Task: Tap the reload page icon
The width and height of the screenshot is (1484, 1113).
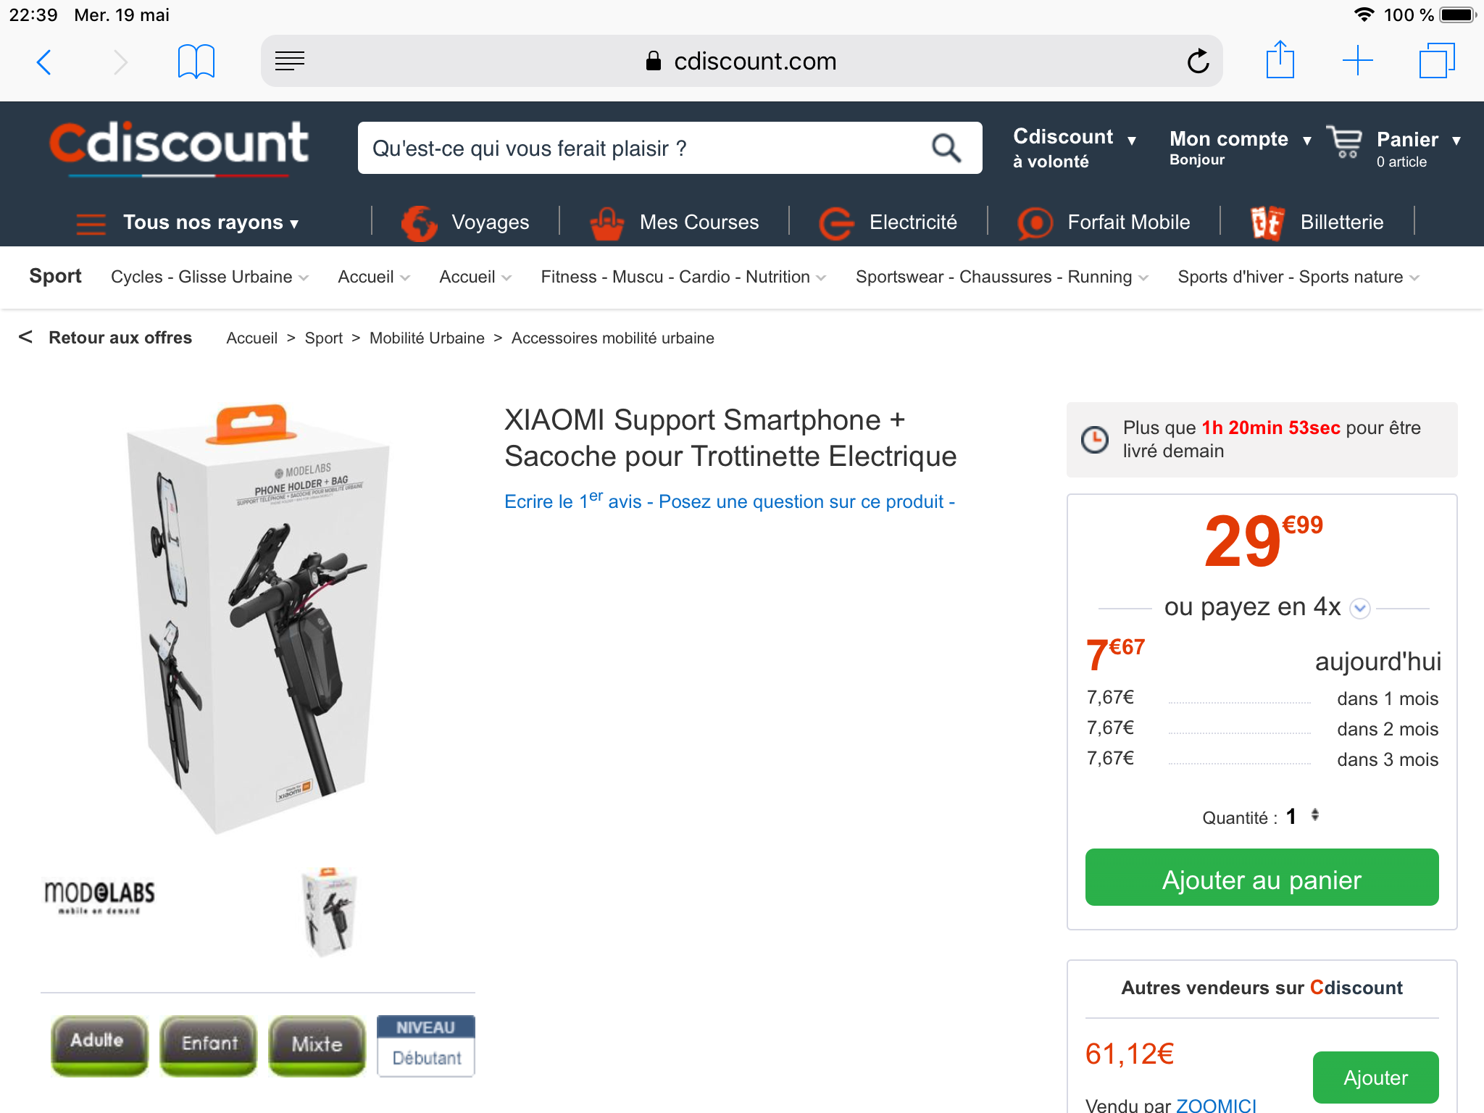Action: tap(1198, 62)
